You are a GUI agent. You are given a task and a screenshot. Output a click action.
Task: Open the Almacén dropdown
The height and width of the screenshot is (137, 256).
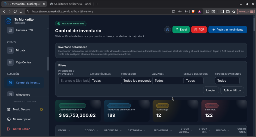168,81
